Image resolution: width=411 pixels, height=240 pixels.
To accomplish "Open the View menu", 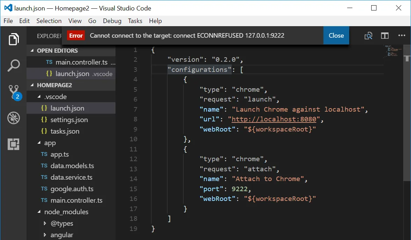I will point(75,21).
